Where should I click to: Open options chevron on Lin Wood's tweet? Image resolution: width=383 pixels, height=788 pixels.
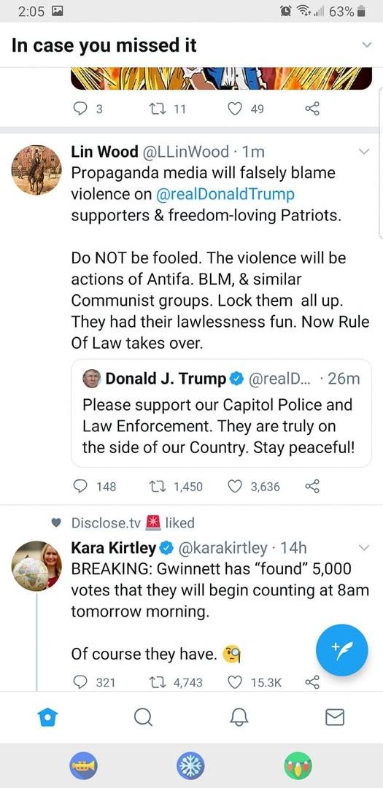pyautogui.click(x=365, y=152)
